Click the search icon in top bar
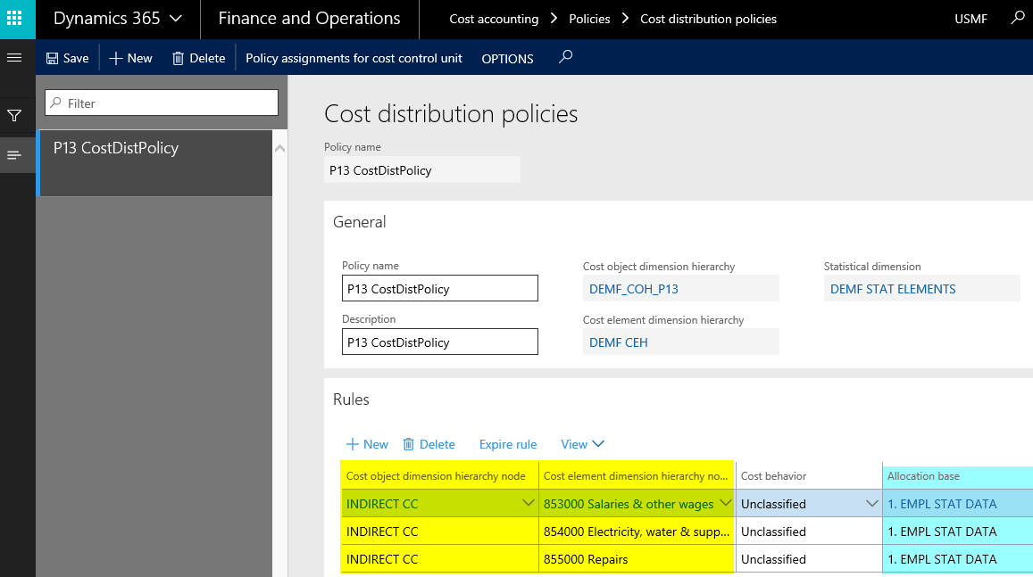Image resolution: width=1033 pixels, height=577 pixels. pos(1017,18)
